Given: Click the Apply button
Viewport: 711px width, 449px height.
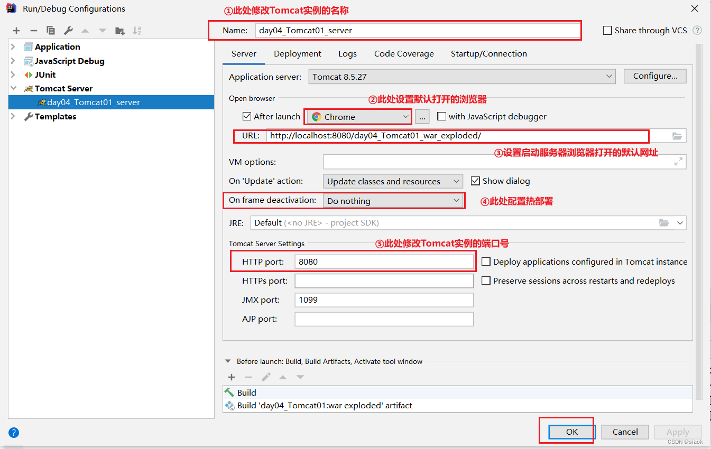Looking at the screenshot, I should pos(678,432).
